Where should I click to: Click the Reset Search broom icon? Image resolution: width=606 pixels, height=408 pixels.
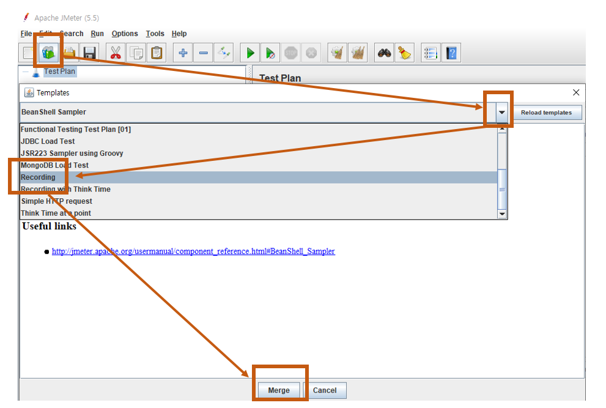[x=405, y=53]
